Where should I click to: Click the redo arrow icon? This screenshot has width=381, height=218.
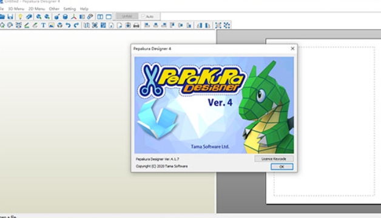tap(76, 25)
